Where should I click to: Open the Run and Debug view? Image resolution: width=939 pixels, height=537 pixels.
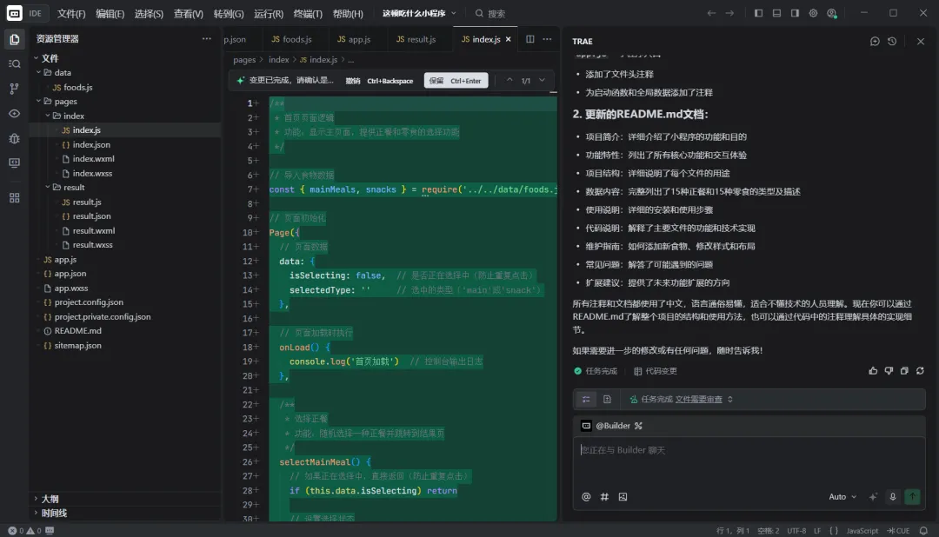(x=15, y=138)
